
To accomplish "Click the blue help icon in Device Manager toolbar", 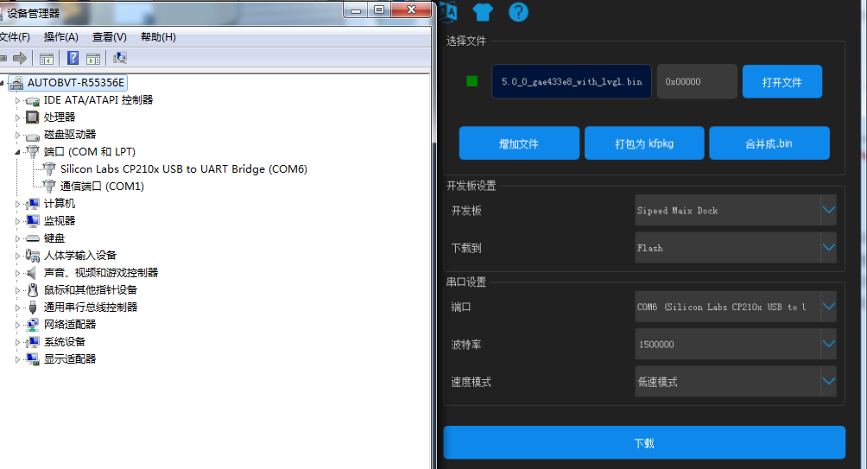I will (x=73, y=58).
